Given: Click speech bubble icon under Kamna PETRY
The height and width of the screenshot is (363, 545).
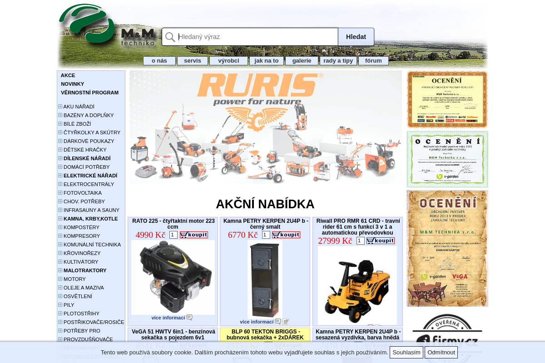Looking at the screenshot, I should coord(278,322).
